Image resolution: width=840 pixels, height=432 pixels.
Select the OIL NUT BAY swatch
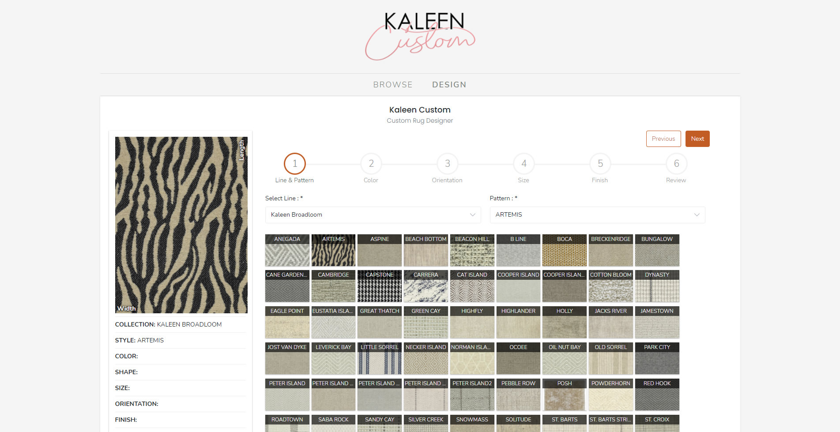(x=565, y=358)
